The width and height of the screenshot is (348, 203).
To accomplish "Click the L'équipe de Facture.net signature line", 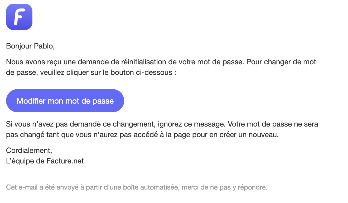I will click(x=45, y=161).
